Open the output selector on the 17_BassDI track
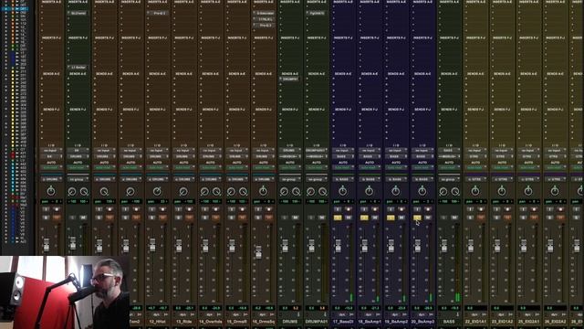The image size is (584, 329). (343, 156)
